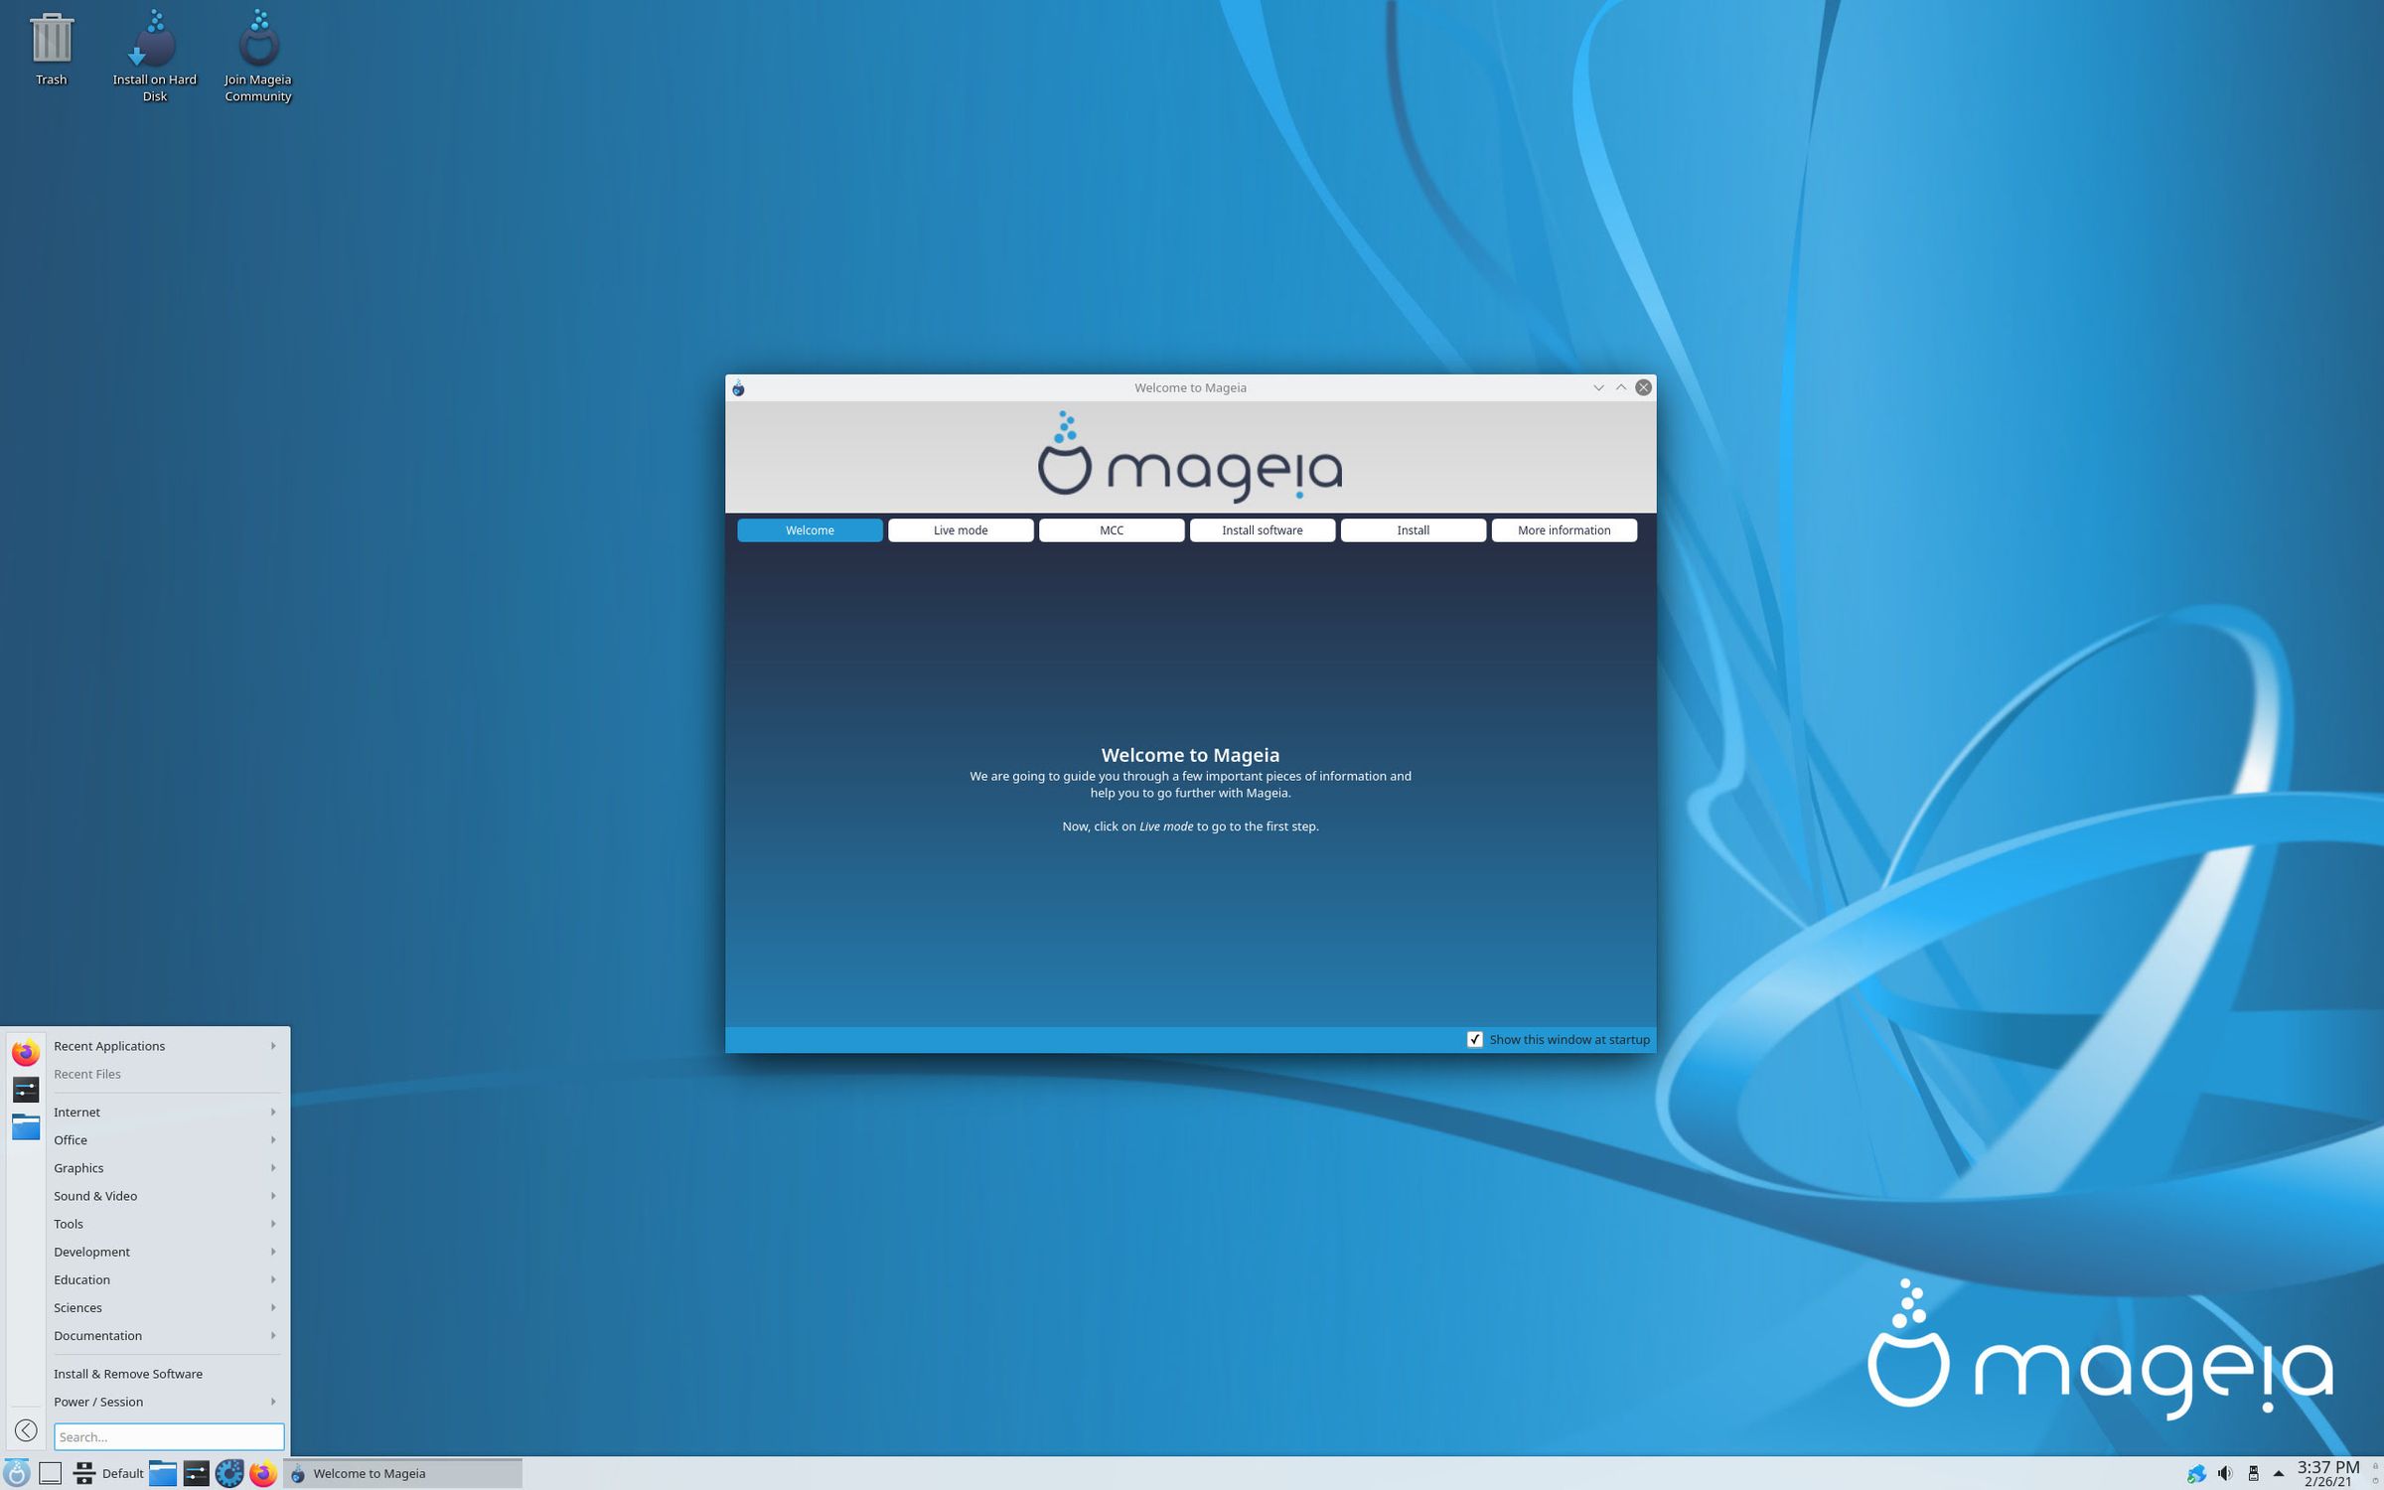Open the volume control in the system tray

[x=2225, y=1474]
